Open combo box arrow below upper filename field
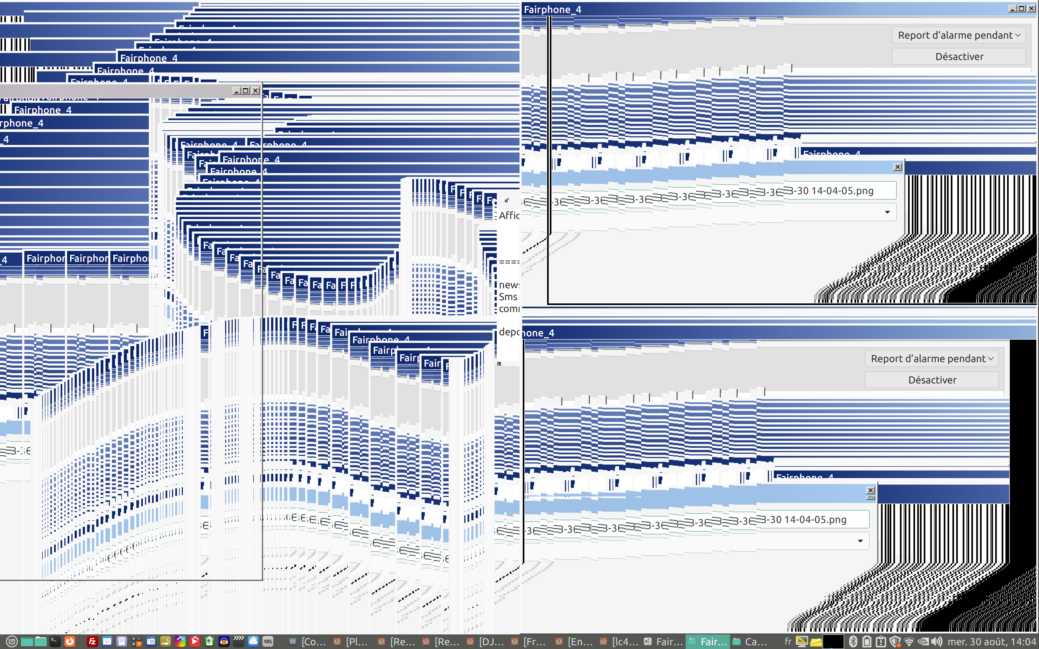1039x649 pixels. (x=887, y=212)
